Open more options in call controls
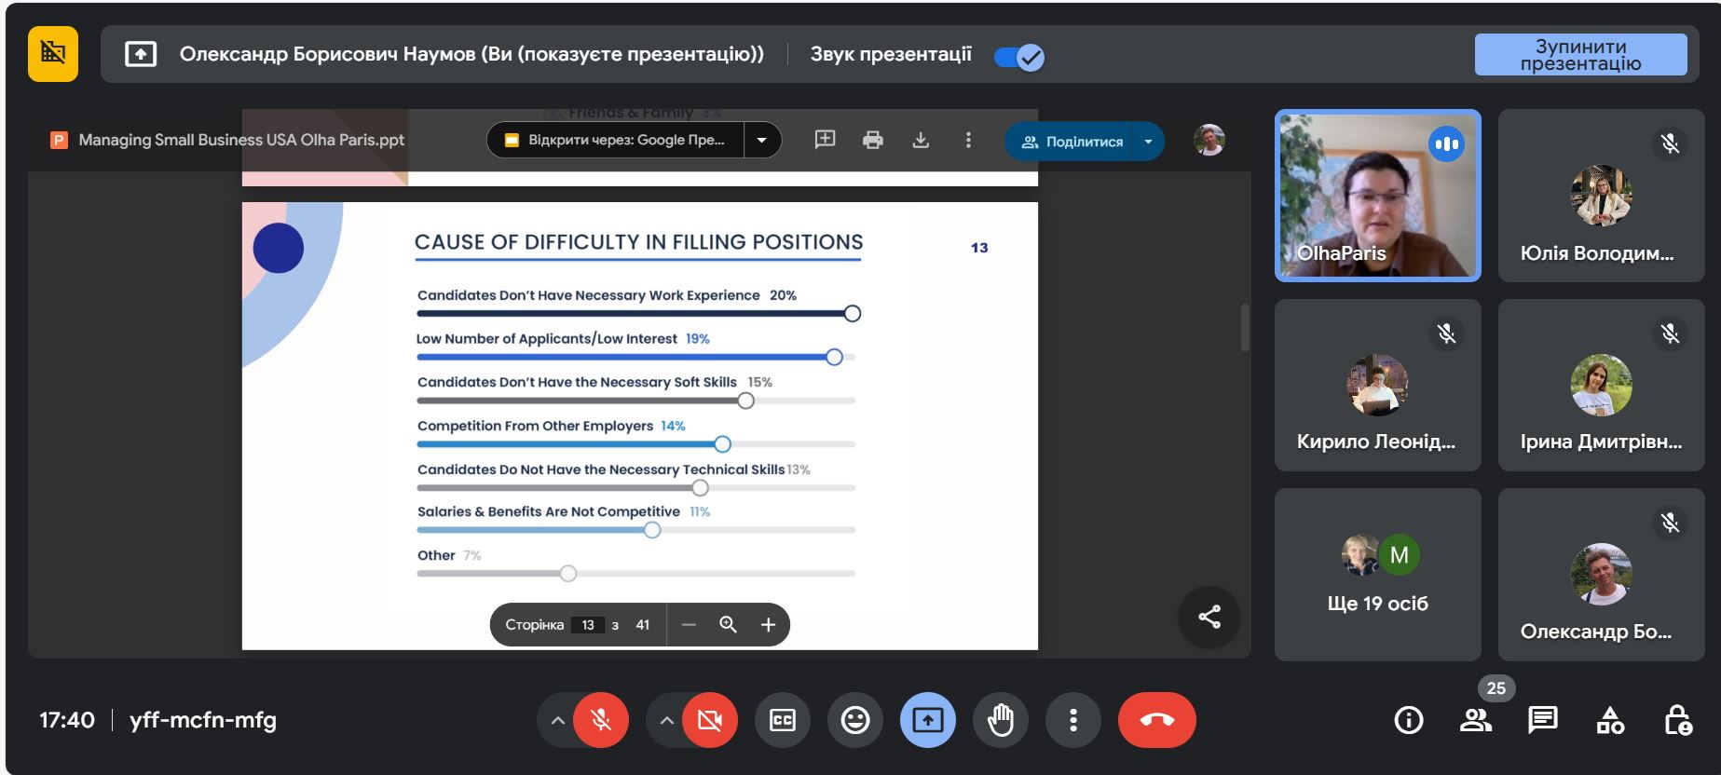The height and width of the screenshot is (775, 1721). [1072, 720]
